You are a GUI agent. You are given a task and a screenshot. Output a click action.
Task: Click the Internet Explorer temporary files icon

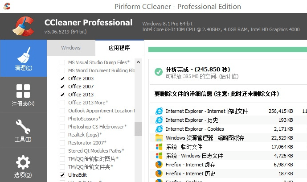point(159,111)
